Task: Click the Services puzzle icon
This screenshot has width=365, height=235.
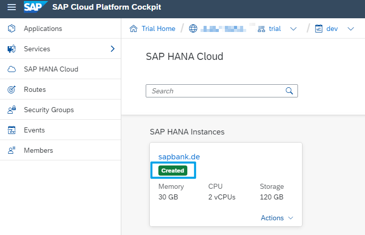Action: point(12,49)
